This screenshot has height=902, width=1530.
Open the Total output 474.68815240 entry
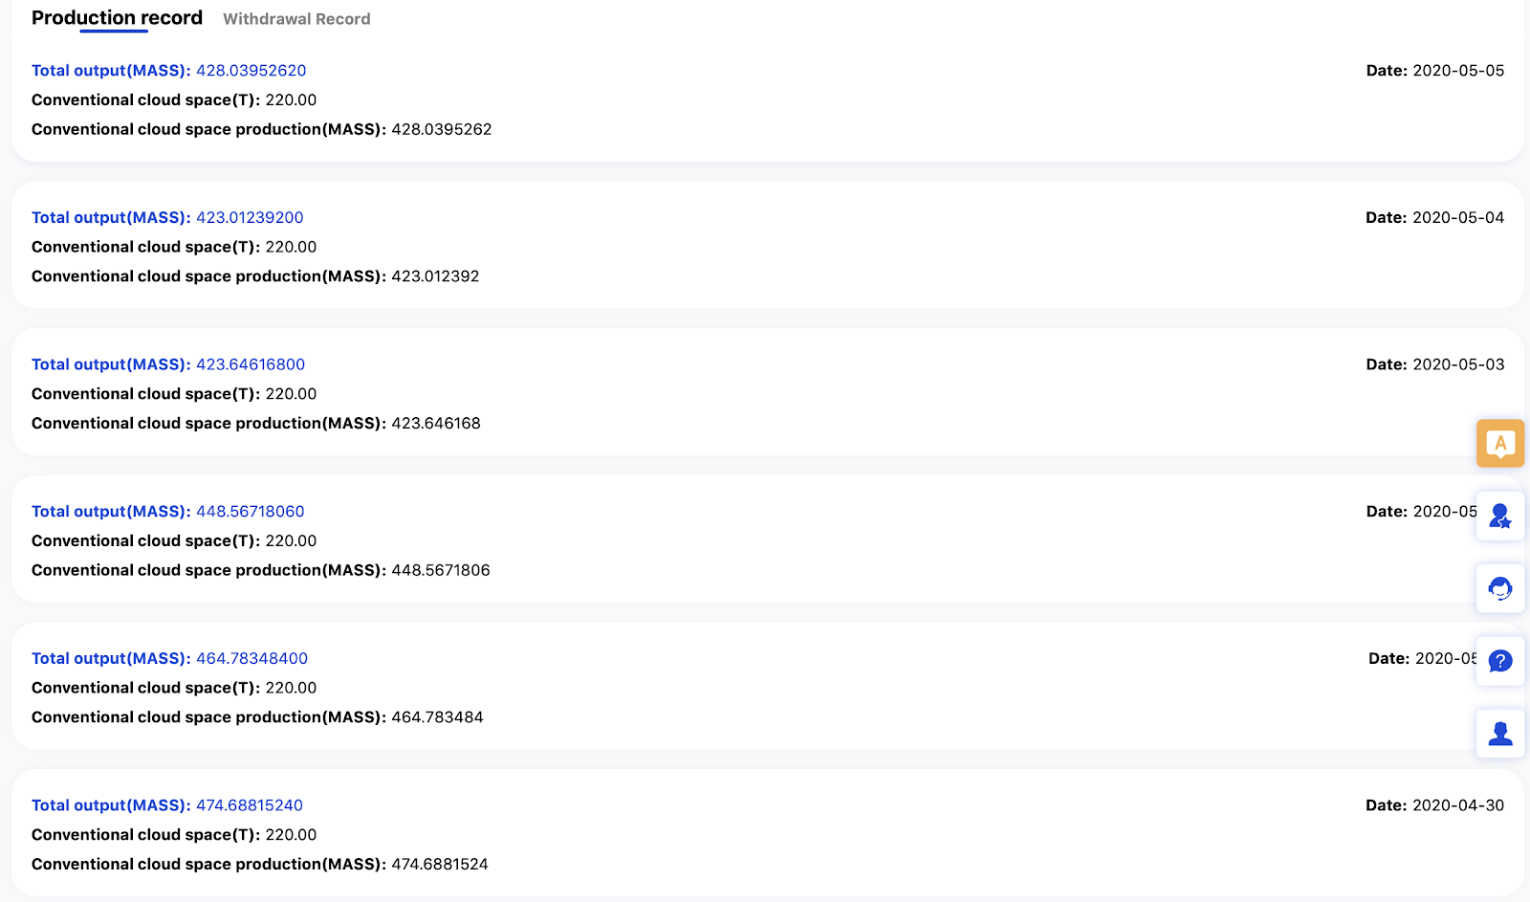167,805
